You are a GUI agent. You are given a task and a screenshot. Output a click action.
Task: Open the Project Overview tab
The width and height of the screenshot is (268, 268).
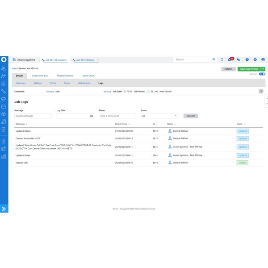coord(65,76)
